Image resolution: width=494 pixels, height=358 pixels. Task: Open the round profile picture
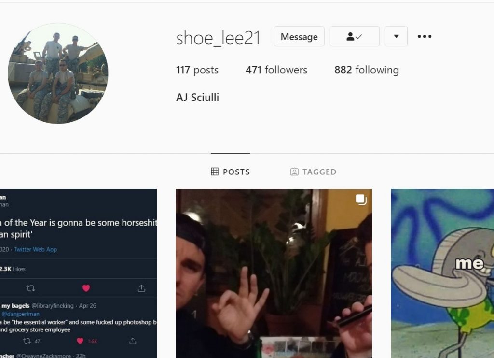click(58, 73)
